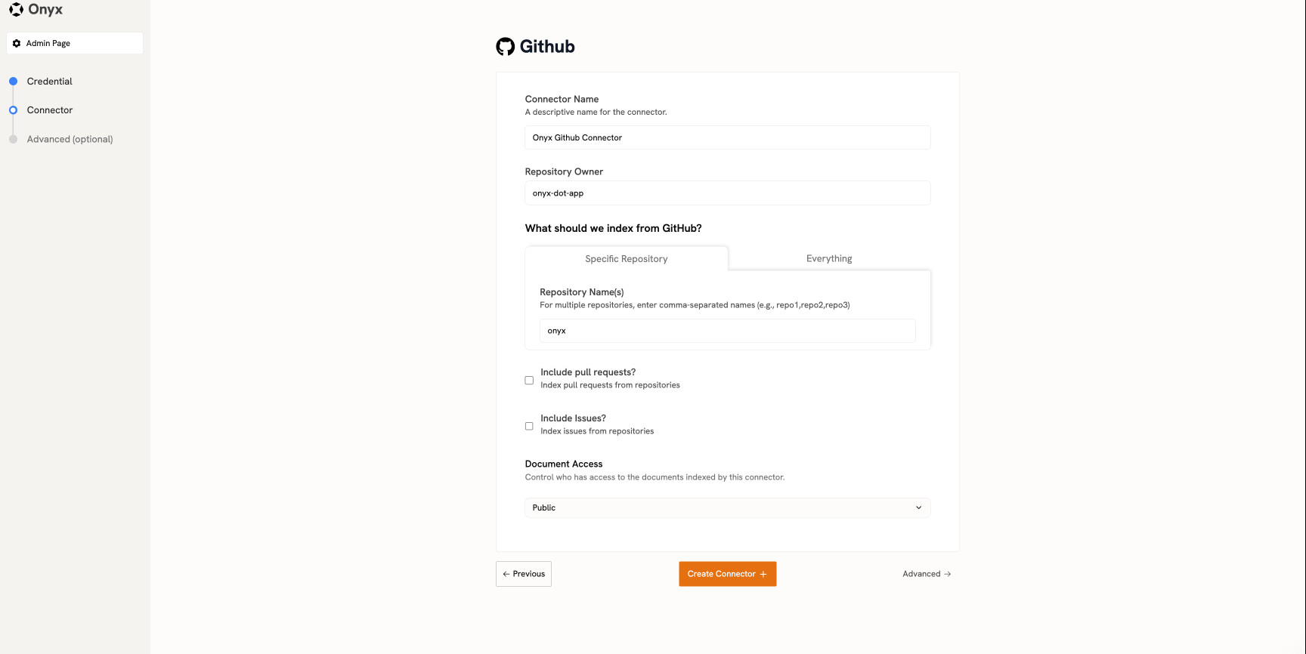Switch to the Everything tab
Viewport: 1306px width, 654px height.
coord(828,258)
